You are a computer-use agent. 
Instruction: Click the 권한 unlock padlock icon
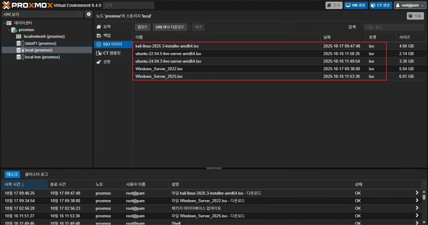(x=99, y=62)
